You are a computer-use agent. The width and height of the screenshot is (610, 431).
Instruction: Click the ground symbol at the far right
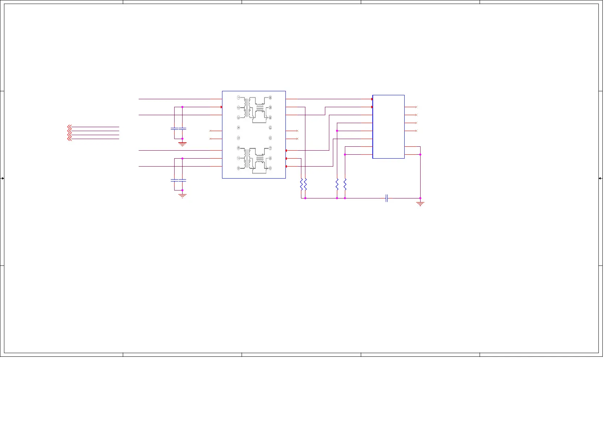pyautogui.click(x=420, y=204)
